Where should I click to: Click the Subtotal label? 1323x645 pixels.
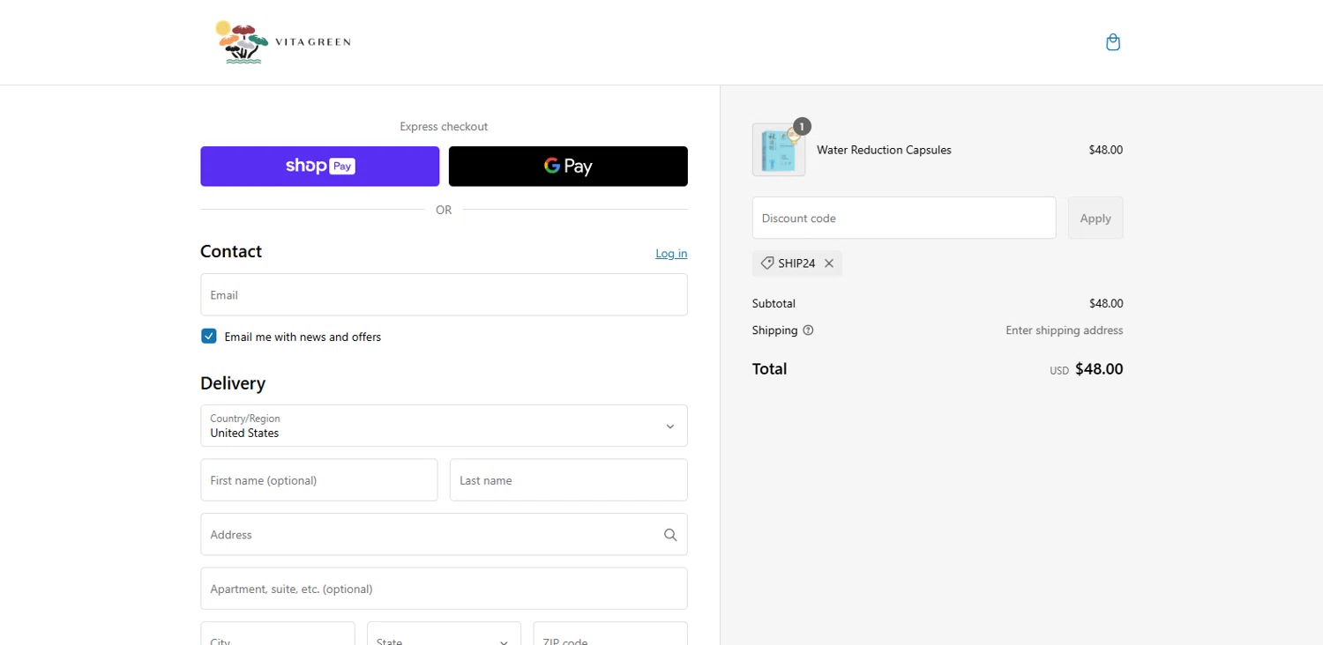point(774,304)
